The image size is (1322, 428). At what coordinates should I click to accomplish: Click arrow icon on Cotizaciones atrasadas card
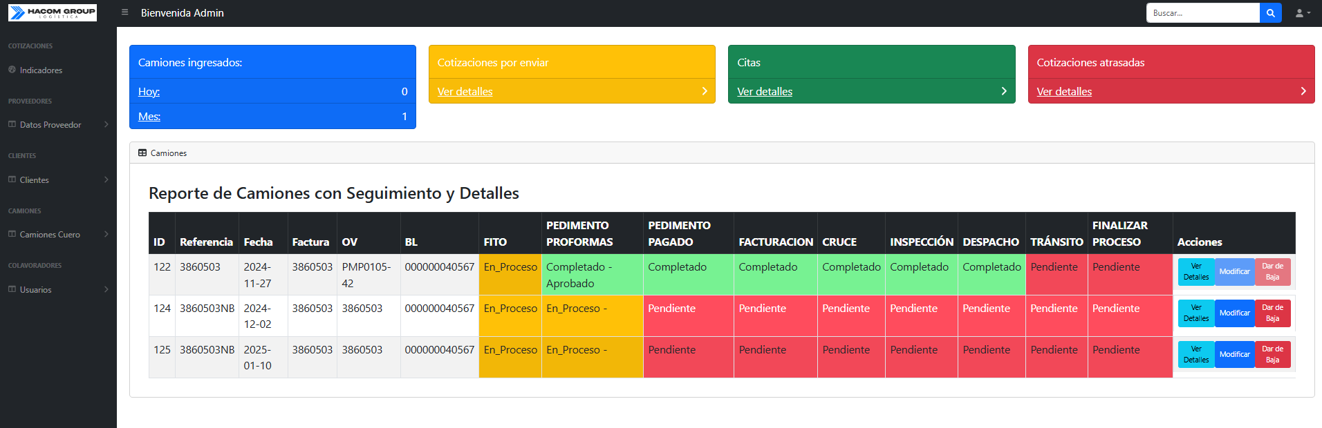(x=1303, y=91)
